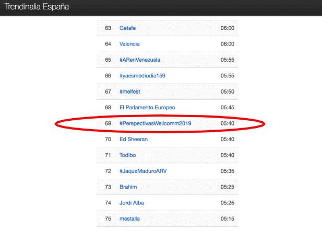
Task: Click the 06:00 duration in Valencia row
Action: pyautogui.click(x=228, y=44)
